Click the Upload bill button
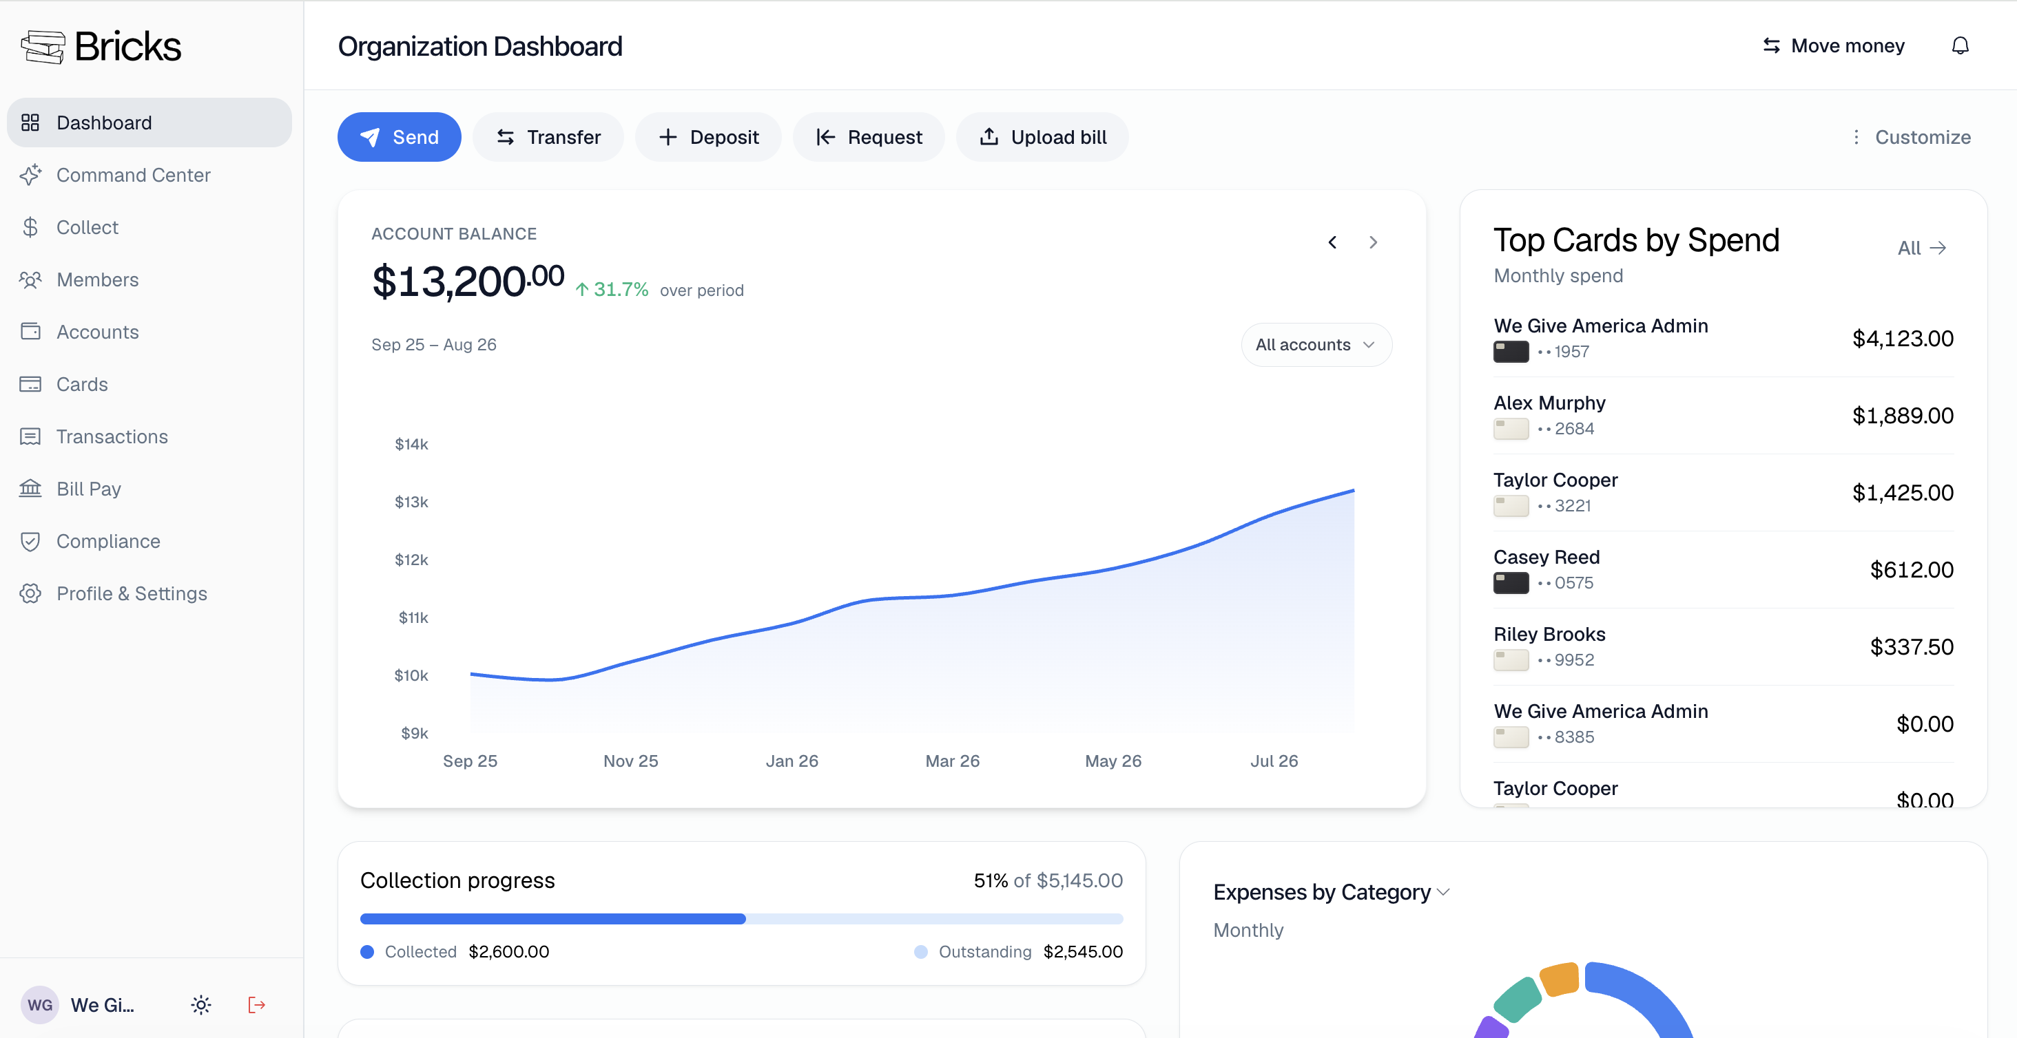The height and width of the screenshot is (1038, 2017). (x=1043, y=137)
